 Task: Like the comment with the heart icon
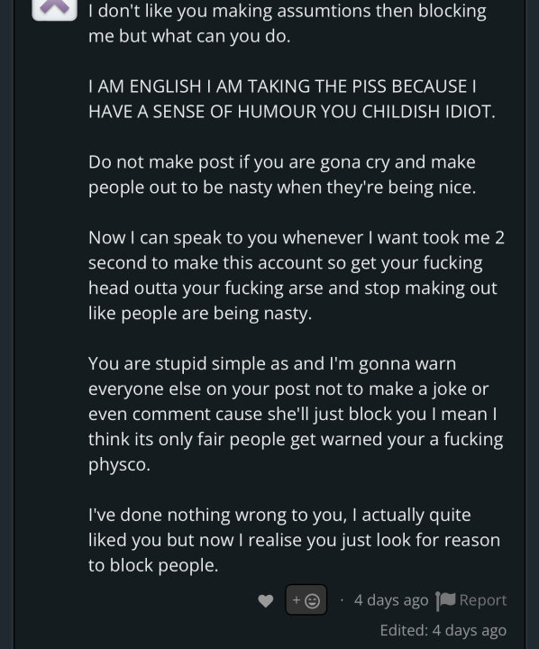tap(265, 600)
